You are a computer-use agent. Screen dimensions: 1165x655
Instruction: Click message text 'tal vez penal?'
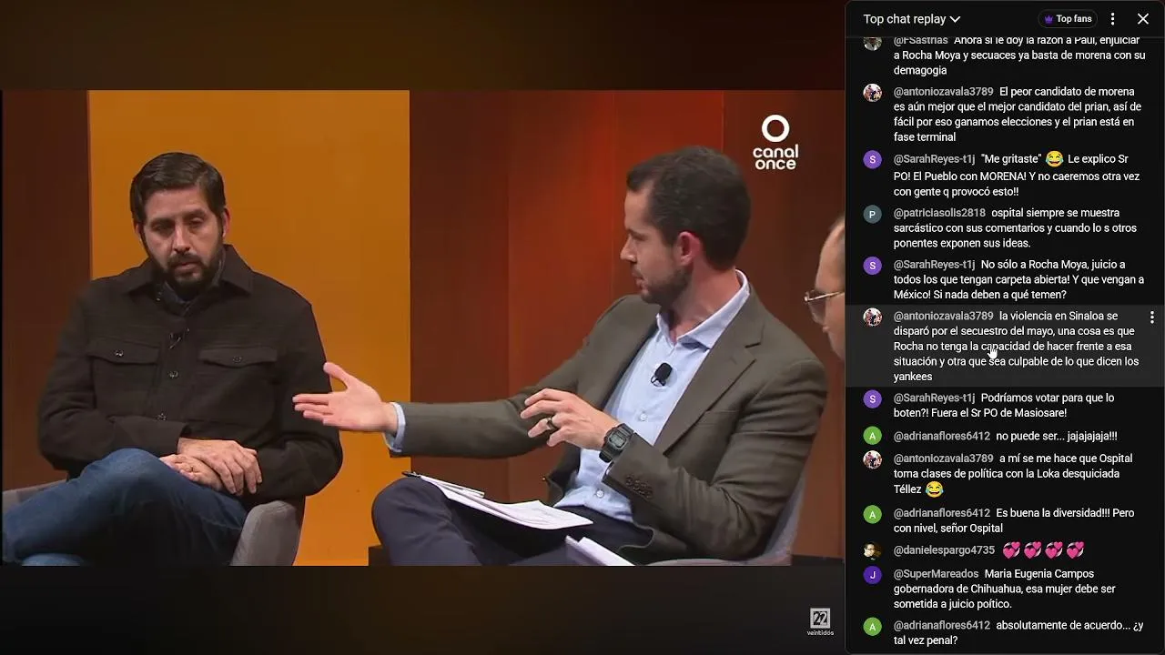925,641
